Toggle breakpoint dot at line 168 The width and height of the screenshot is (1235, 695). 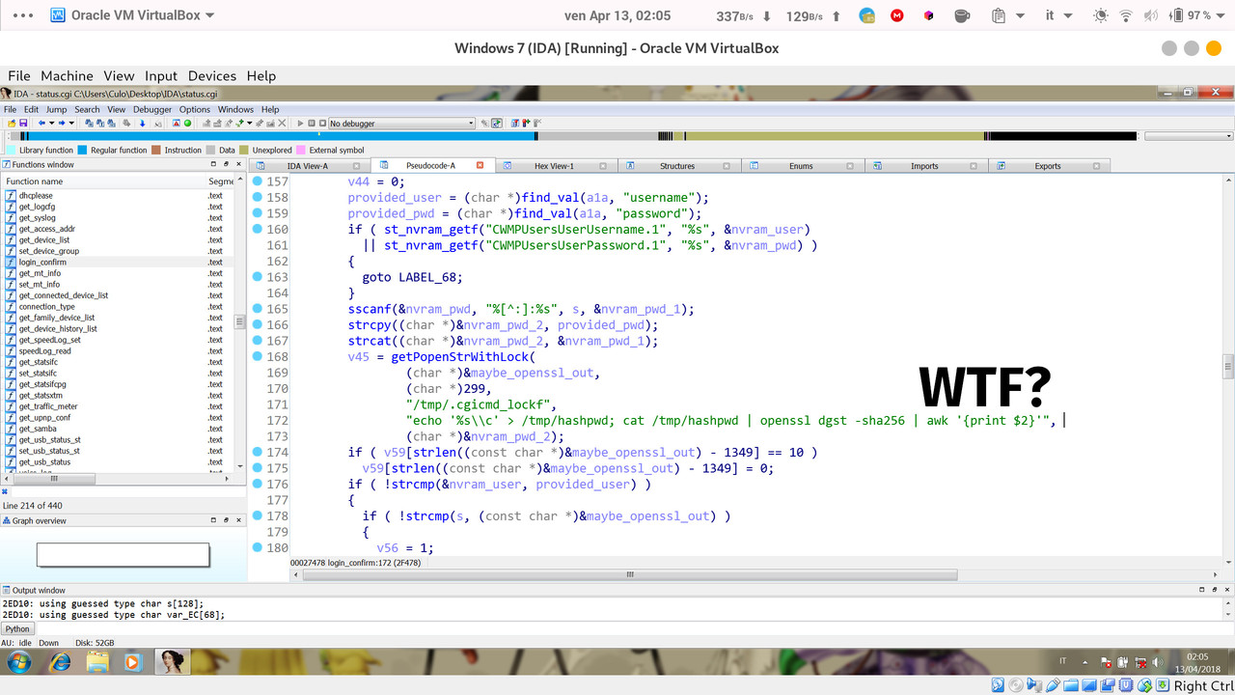pyautogui.click(x=258, y=356)
